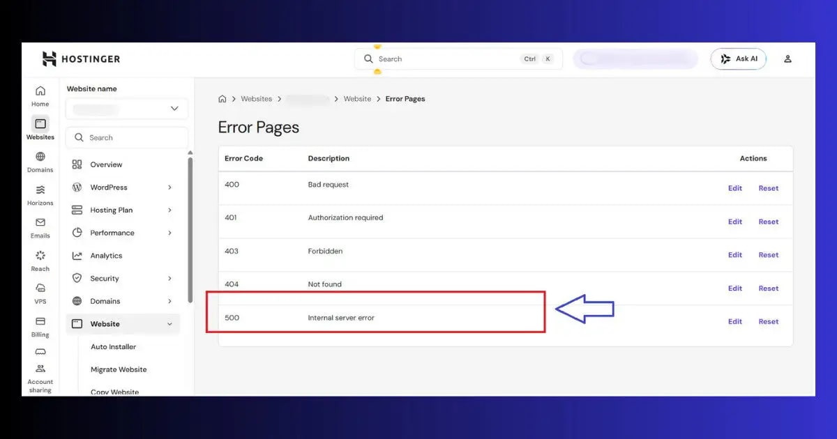
Task: Open Account sharing from the sidebar
Action: tap(40, 371)
